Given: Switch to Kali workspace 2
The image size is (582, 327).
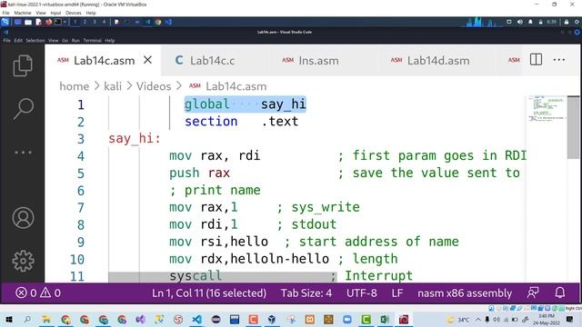Looking at the screenshot, I should (85, 22).
